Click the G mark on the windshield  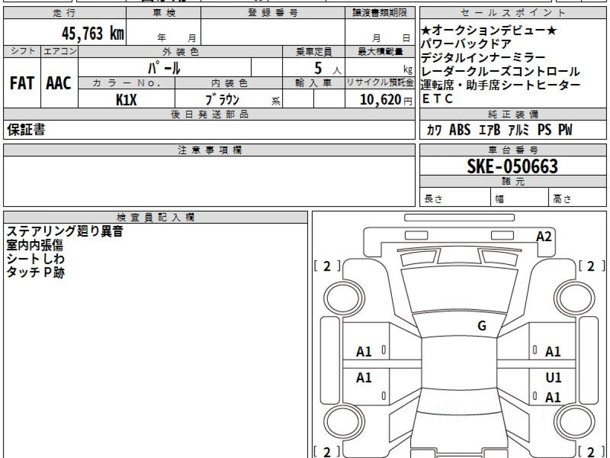482,326
